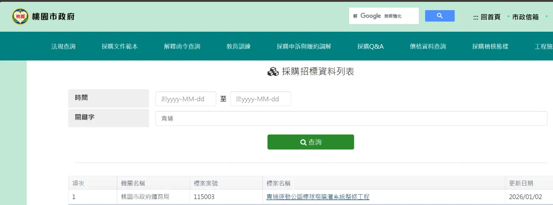Click the Google custom search text box

pyautogui.click(x=384, y=16)
